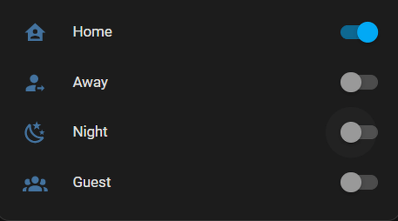Screen dimensions: 398x221
Task: Click the gray knob of Away switch
Action: click(x=351, y=82)
